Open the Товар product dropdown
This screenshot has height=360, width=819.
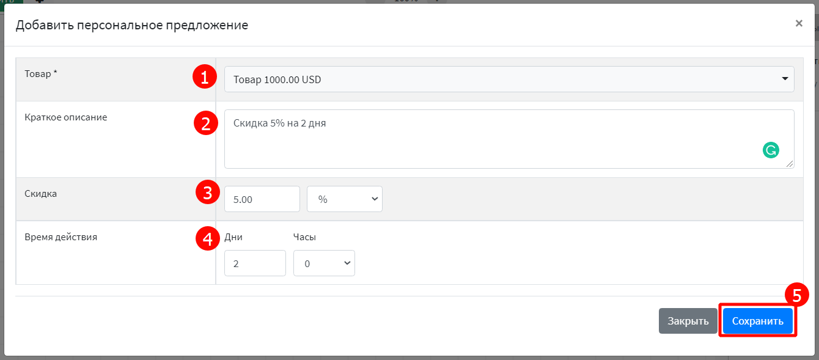pyautogui.click(x=509, y=79)
